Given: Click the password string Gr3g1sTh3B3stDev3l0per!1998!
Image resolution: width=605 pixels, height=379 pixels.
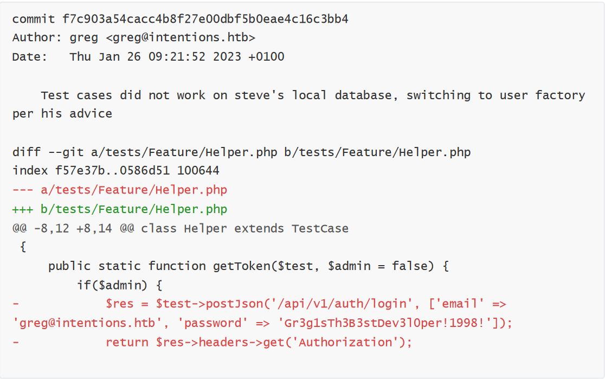Looking at the screenshot, I should [385, 323].
